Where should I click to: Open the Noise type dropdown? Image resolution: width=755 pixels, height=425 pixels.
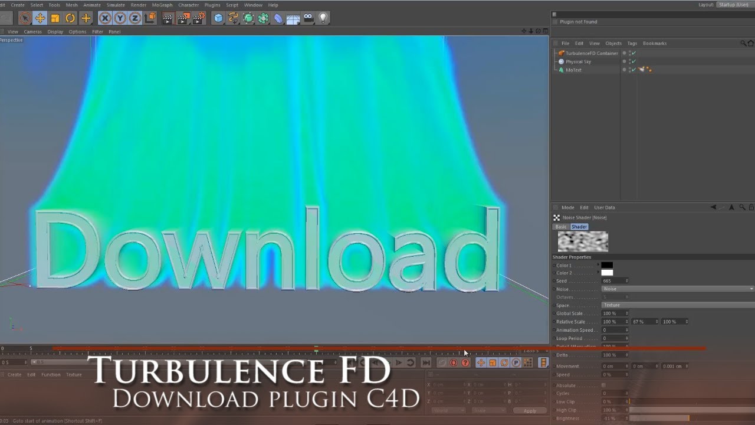point(678,289)
